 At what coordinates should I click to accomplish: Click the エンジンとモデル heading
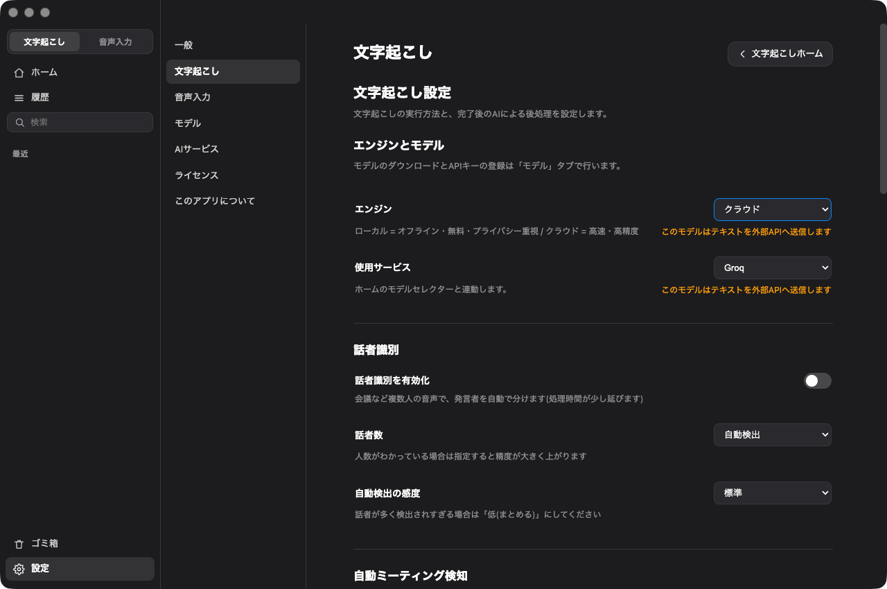(398, 146)
